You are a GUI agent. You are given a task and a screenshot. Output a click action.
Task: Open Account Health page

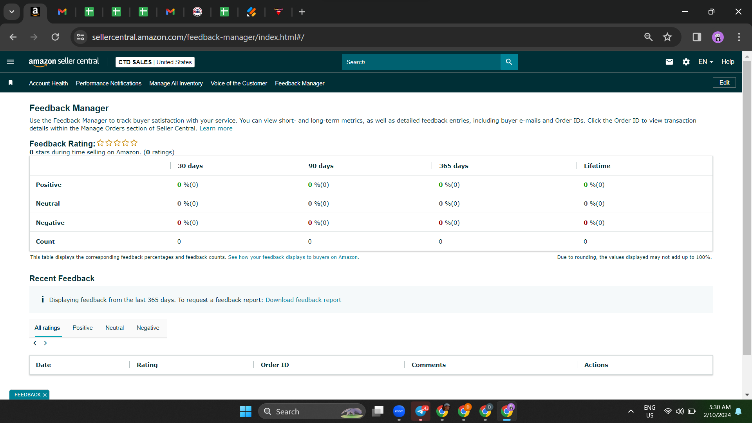click(x=49, y=83)
